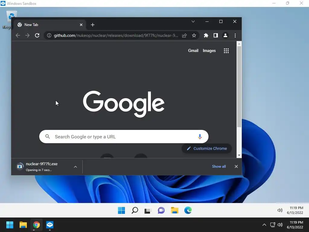The image size is (309, 232).
Task: Launch Microsoft Edge in sandbox
Action: (x=188, y=210)
